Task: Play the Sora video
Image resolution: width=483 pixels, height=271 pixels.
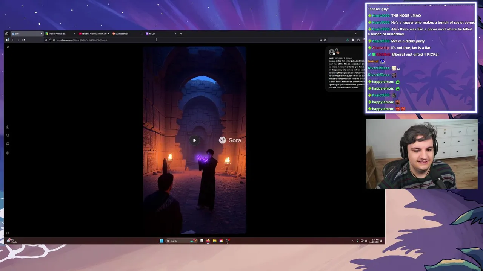Action: [194, 140]
